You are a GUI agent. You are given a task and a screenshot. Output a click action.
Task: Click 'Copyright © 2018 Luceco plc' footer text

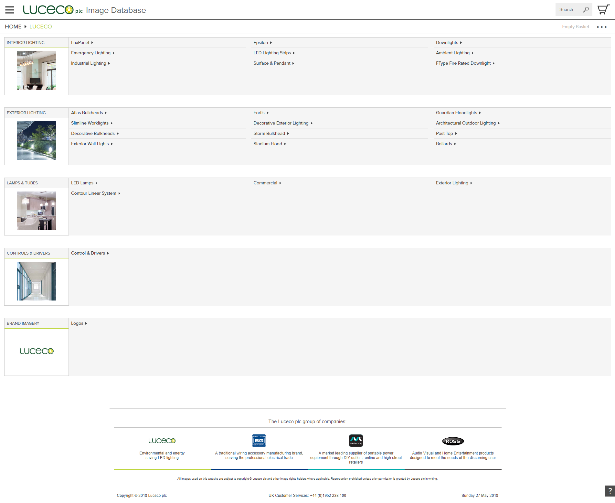coord(142,496)
